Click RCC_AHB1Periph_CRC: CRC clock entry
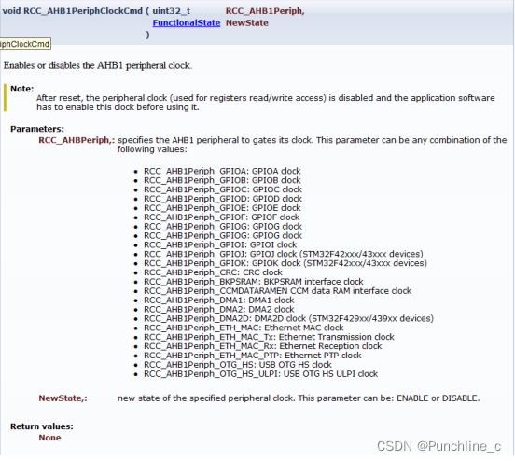This screenshot has width=515, height=461. pyautogui.click(x=213, y=272)
